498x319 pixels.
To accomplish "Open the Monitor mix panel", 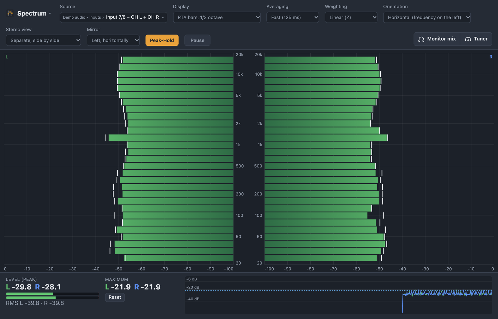I will coord(437,39).
